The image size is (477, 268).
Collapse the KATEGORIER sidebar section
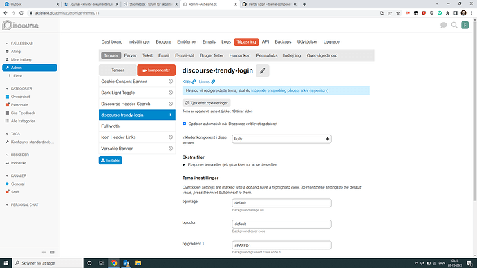[19, 88]
